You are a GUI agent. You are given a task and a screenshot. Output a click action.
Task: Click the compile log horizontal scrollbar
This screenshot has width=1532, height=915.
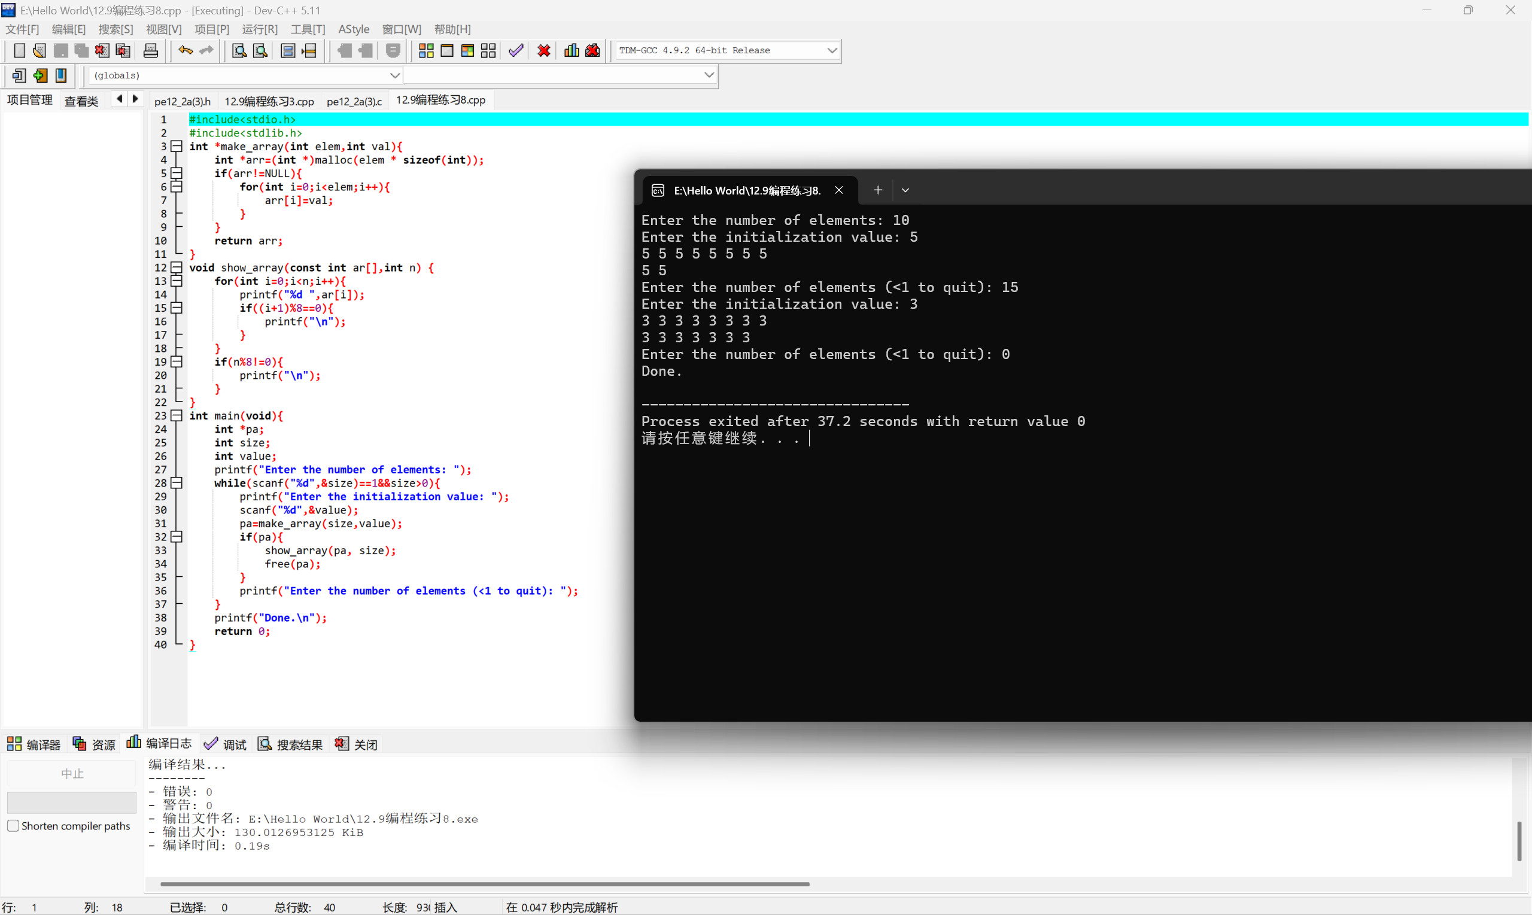[x=485, y=883]
